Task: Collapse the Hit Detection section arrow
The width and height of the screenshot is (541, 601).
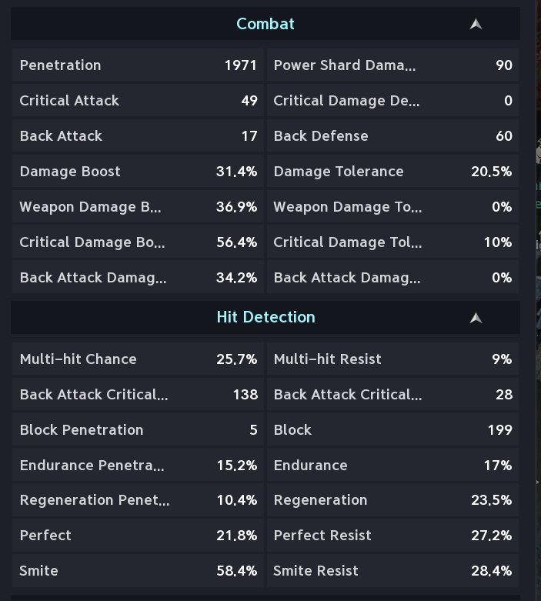Action: pyautogui.click(x=476, y=318)
